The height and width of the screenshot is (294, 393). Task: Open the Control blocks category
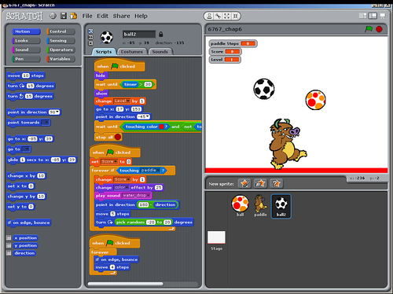61,31
